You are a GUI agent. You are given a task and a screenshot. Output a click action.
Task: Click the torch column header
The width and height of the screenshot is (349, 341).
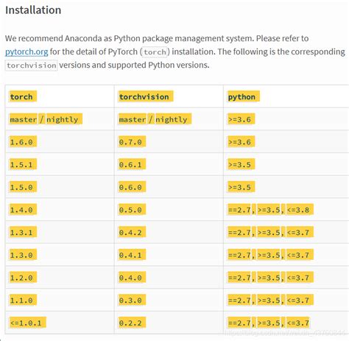coord(23,96)
